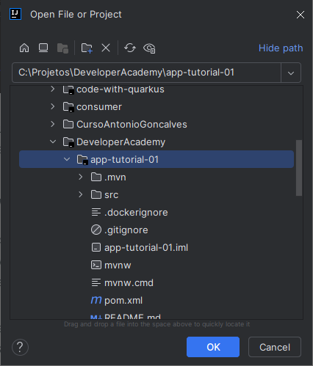This screenshot has width=313, height=366.
Task: Open path history dropdown arrow
Action: tap(291, 73)
